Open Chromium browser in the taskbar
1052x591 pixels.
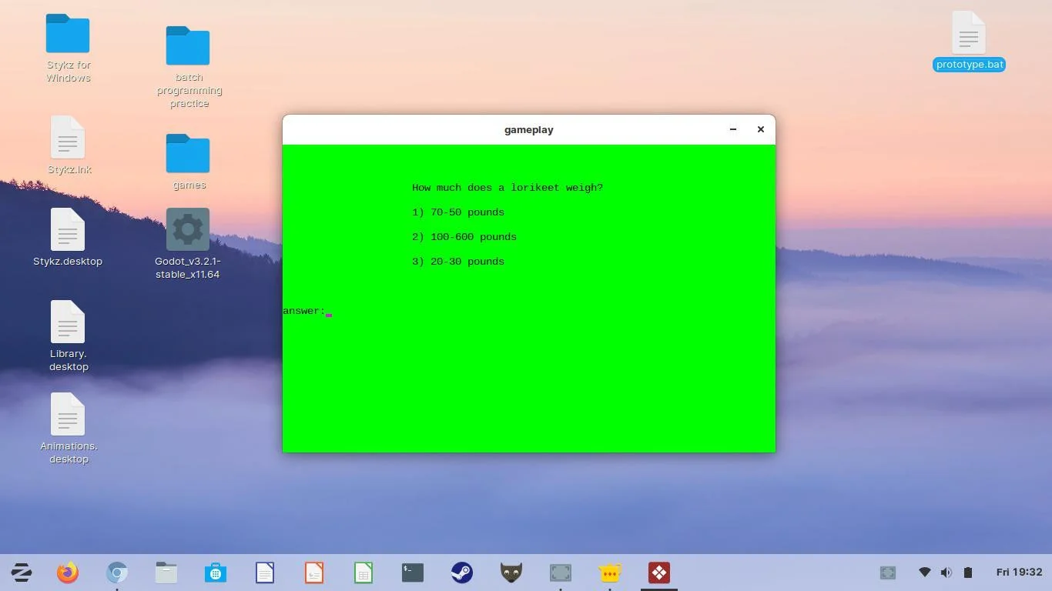click(117, 573)
